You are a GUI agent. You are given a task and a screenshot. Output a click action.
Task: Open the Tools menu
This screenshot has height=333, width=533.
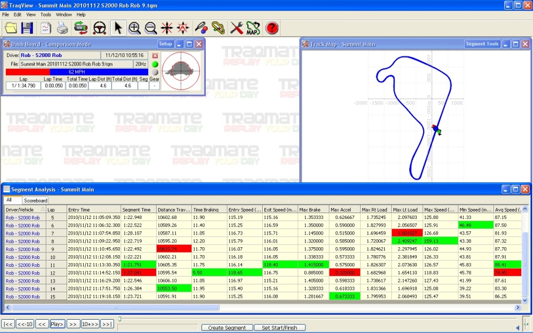coord(45,14)
